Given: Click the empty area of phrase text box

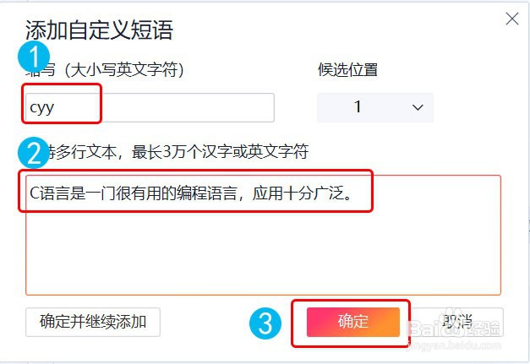Looking at the screenshot, I should 262,253.
